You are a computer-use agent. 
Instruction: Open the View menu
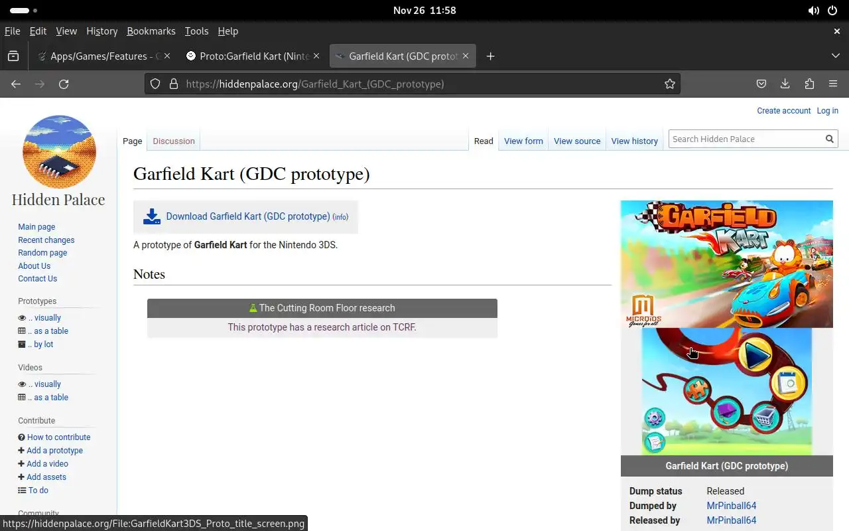(x=66, y=31)
